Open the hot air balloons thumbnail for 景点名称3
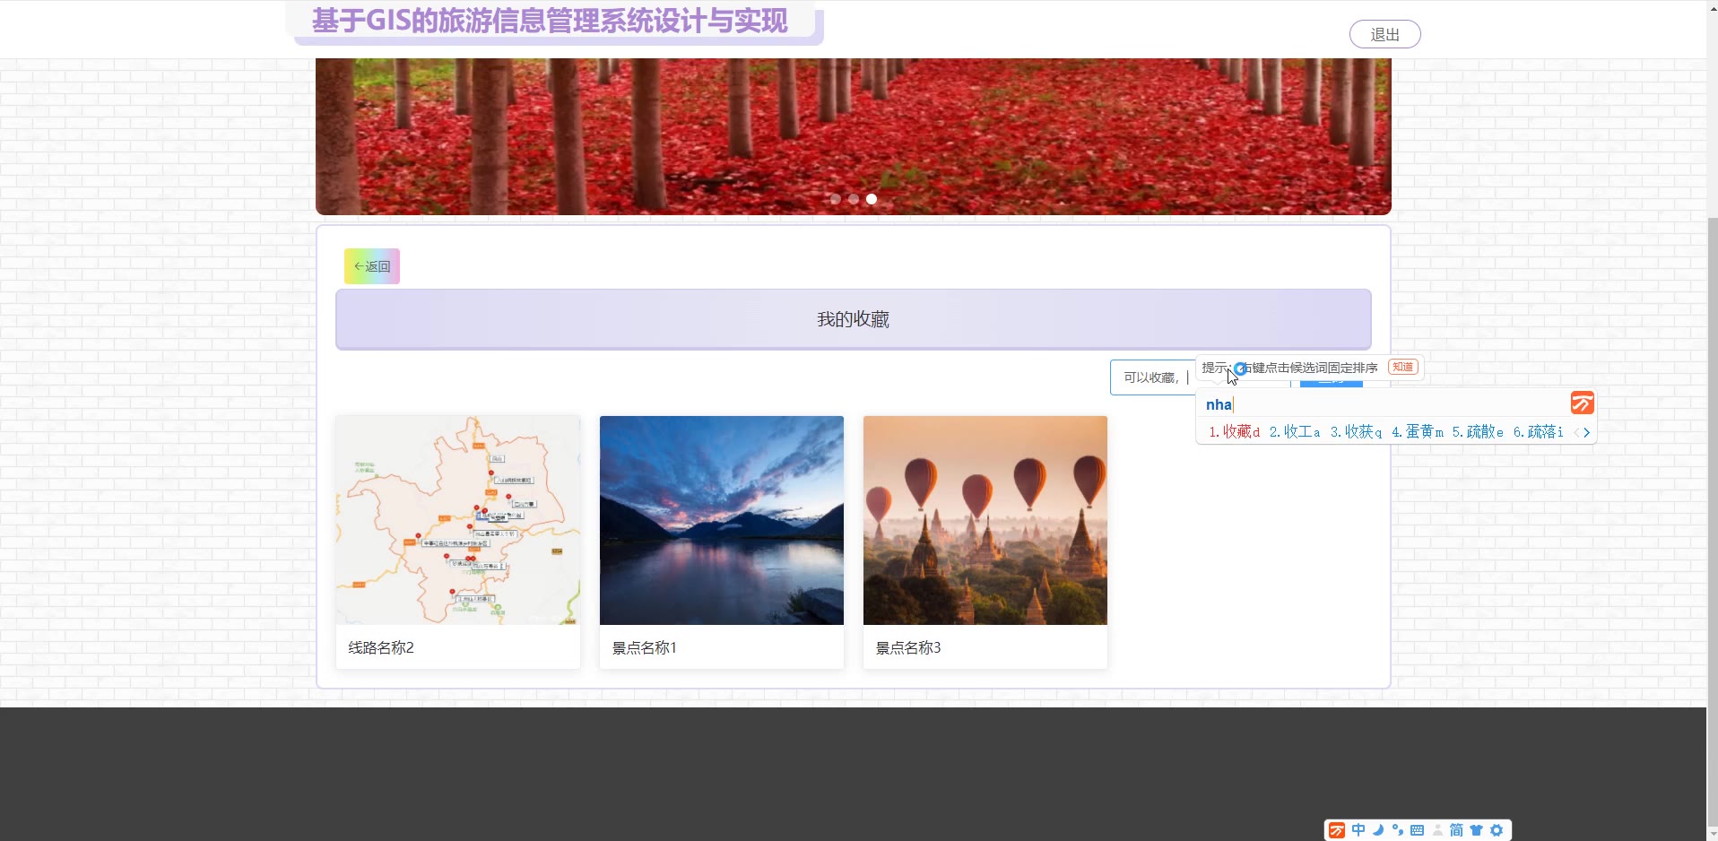Screen dimensions: 1718x841 pos(985,520)
